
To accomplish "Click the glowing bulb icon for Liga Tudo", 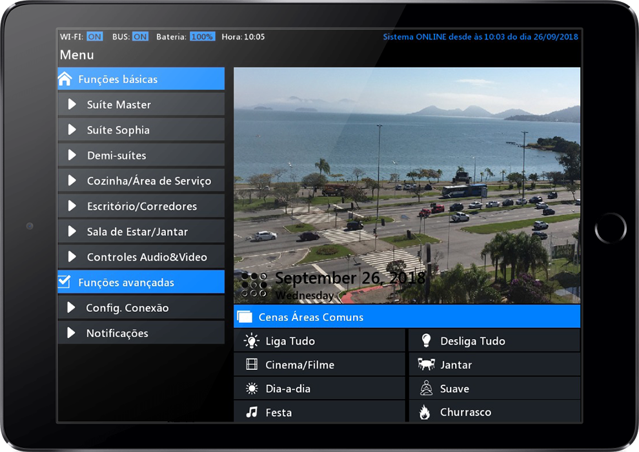I will pyautogui.click(x=252, y=341).
